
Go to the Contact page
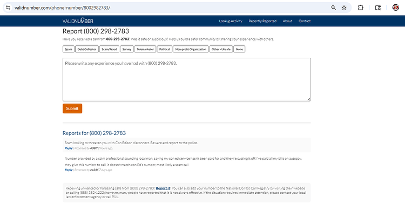coord(305,21)
